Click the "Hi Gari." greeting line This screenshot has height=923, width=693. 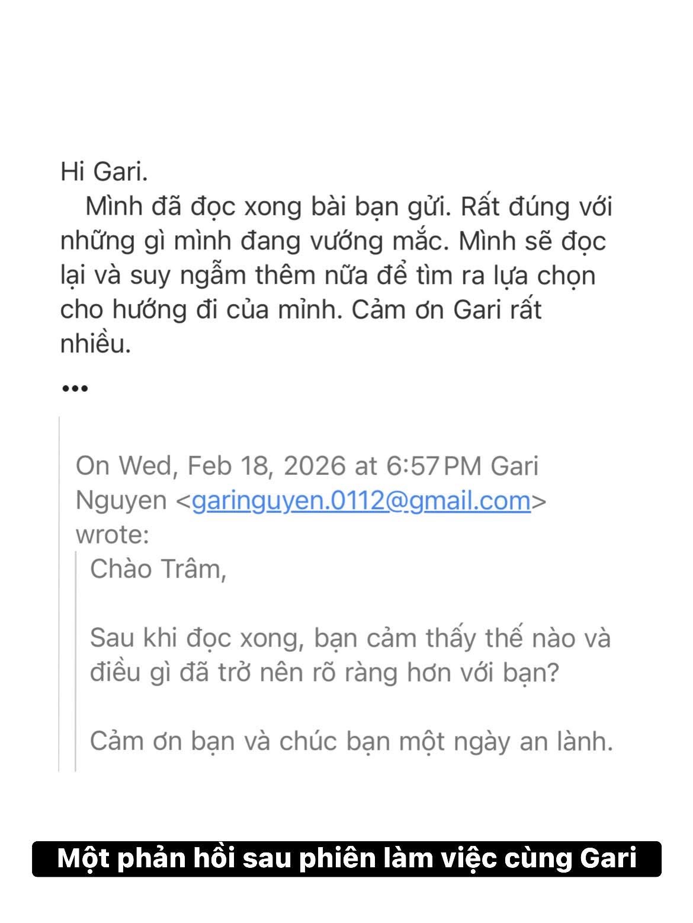(104, 172)
